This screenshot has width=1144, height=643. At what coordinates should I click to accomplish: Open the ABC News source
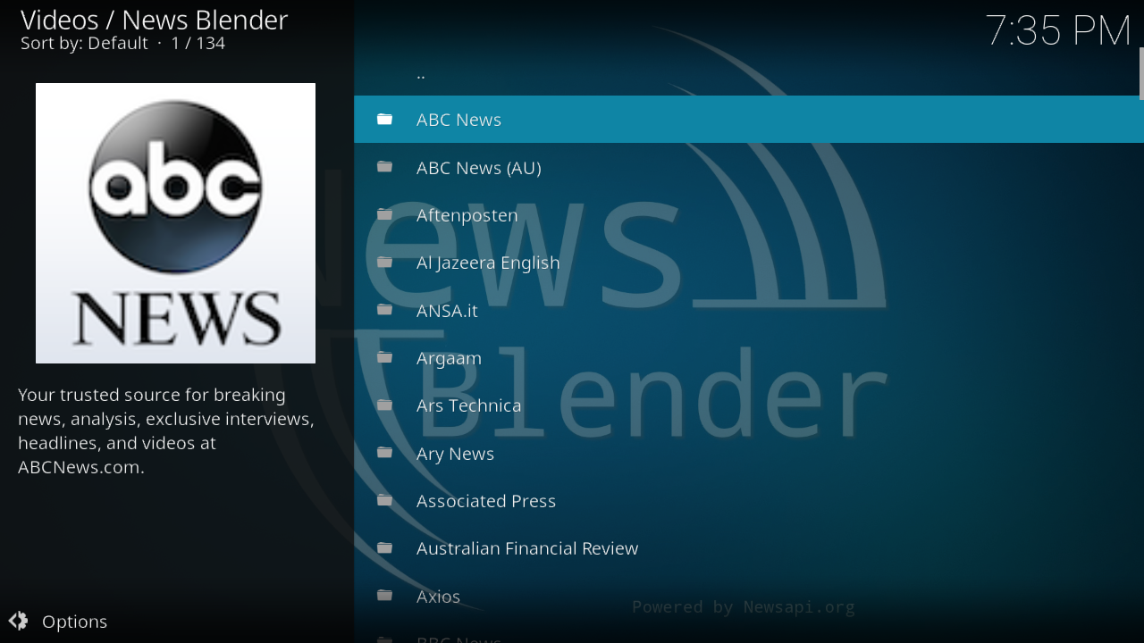[749, 119]
